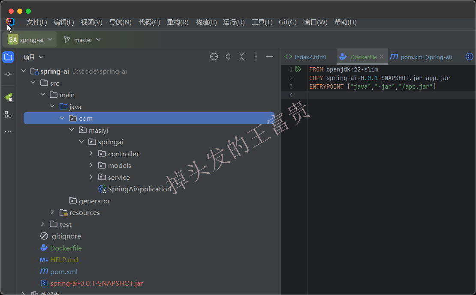This screenshot has width=476, height=295.
Task: Close the Dockerfile editor tab
Action: point(382,57)
